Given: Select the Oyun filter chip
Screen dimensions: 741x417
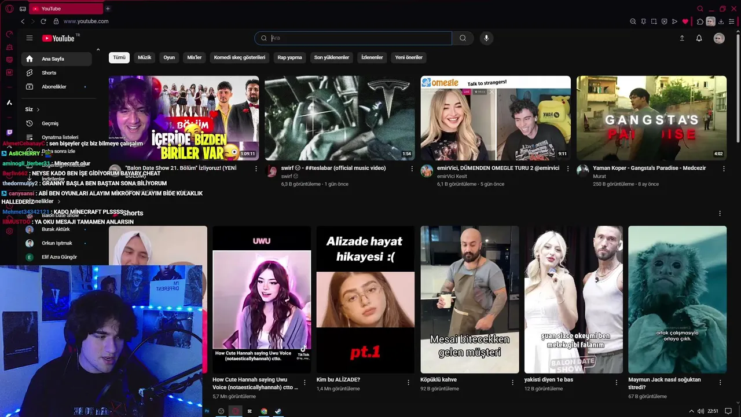Looking at the screenshot, I should pos(169,57).
